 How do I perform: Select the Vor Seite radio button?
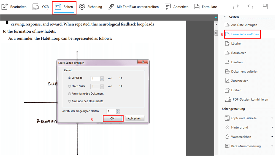[x=69, y=78]
